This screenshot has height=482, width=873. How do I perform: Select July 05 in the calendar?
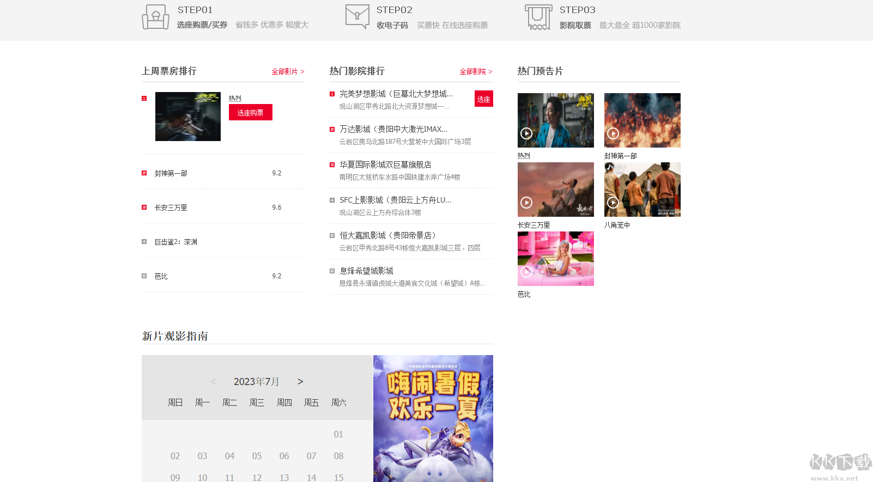(x=257, y=456)
